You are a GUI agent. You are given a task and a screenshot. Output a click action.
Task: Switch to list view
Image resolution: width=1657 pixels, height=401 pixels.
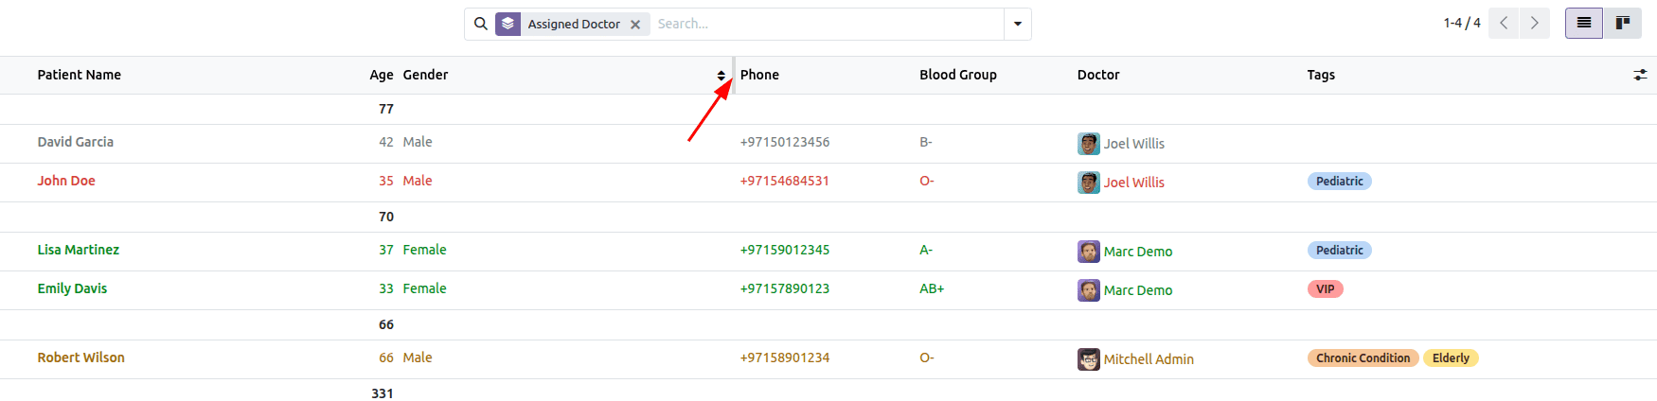(1583, 23)
